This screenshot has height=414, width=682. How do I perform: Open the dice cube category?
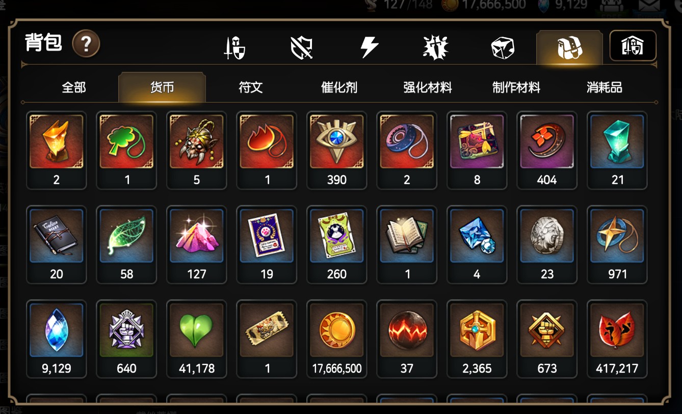[503, 48]
